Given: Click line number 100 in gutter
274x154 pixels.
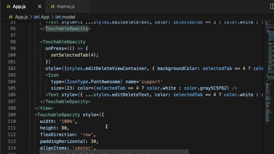Looking at the screenshot, I should click(12, 55).
